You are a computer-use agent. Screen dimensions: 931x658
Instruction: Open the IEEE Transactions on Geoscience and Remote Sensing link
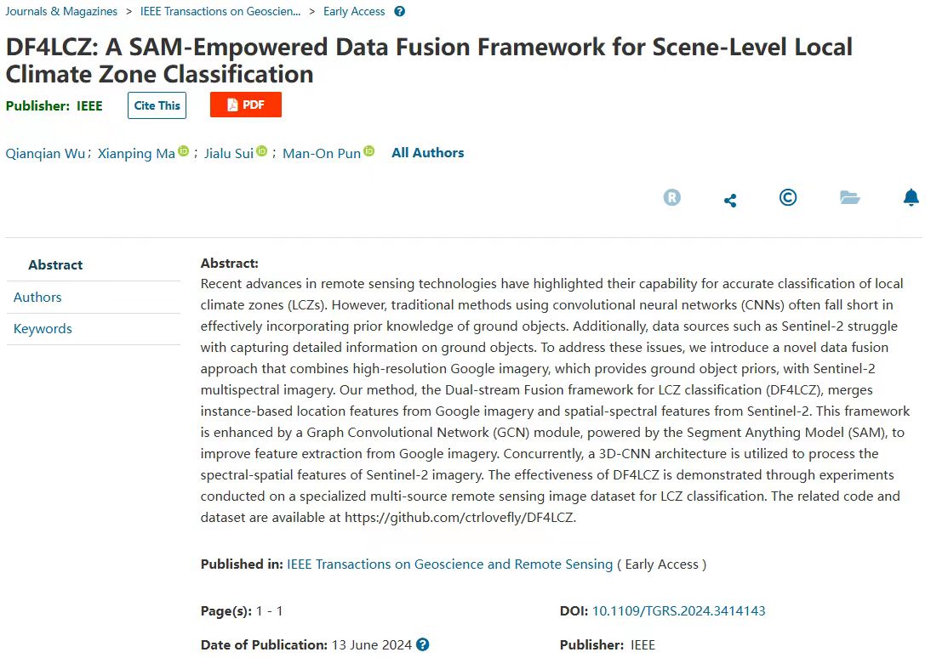[x=449, y=564]
